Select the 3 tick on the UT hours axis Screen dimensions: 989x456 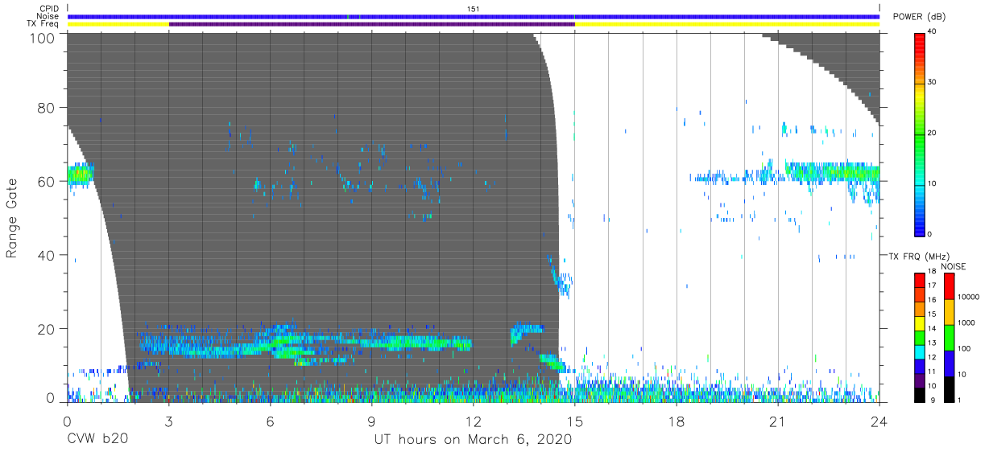coord(168,421)
